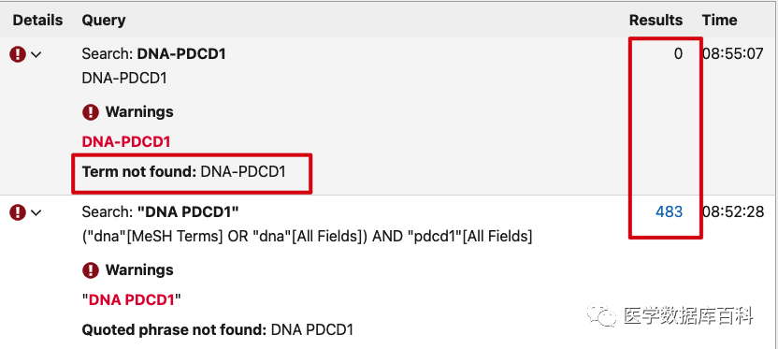Click the alert icon beside the DNA-PDCD1 search
This screenshot has width=778, height=349.
(x=18, y=54)
